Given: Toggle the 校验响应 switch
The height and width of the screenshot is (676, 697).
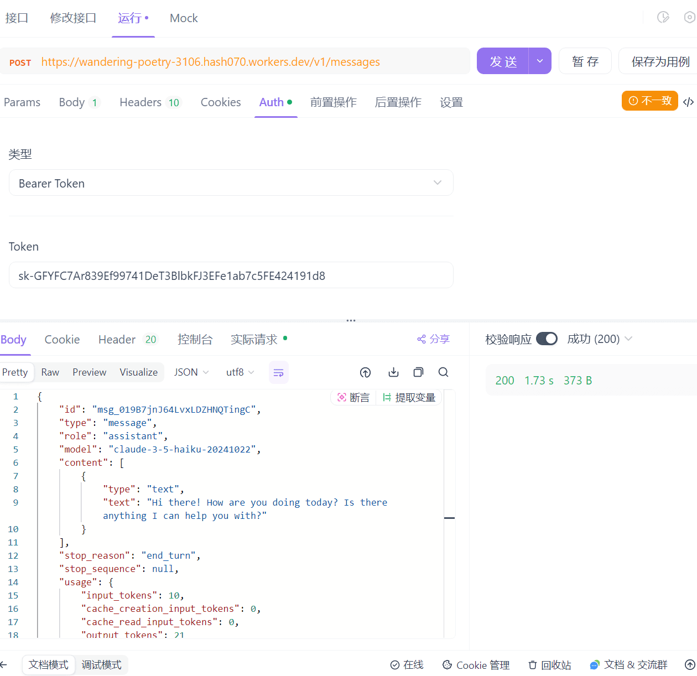Looking at the screenshot, I should coord(547,339).
